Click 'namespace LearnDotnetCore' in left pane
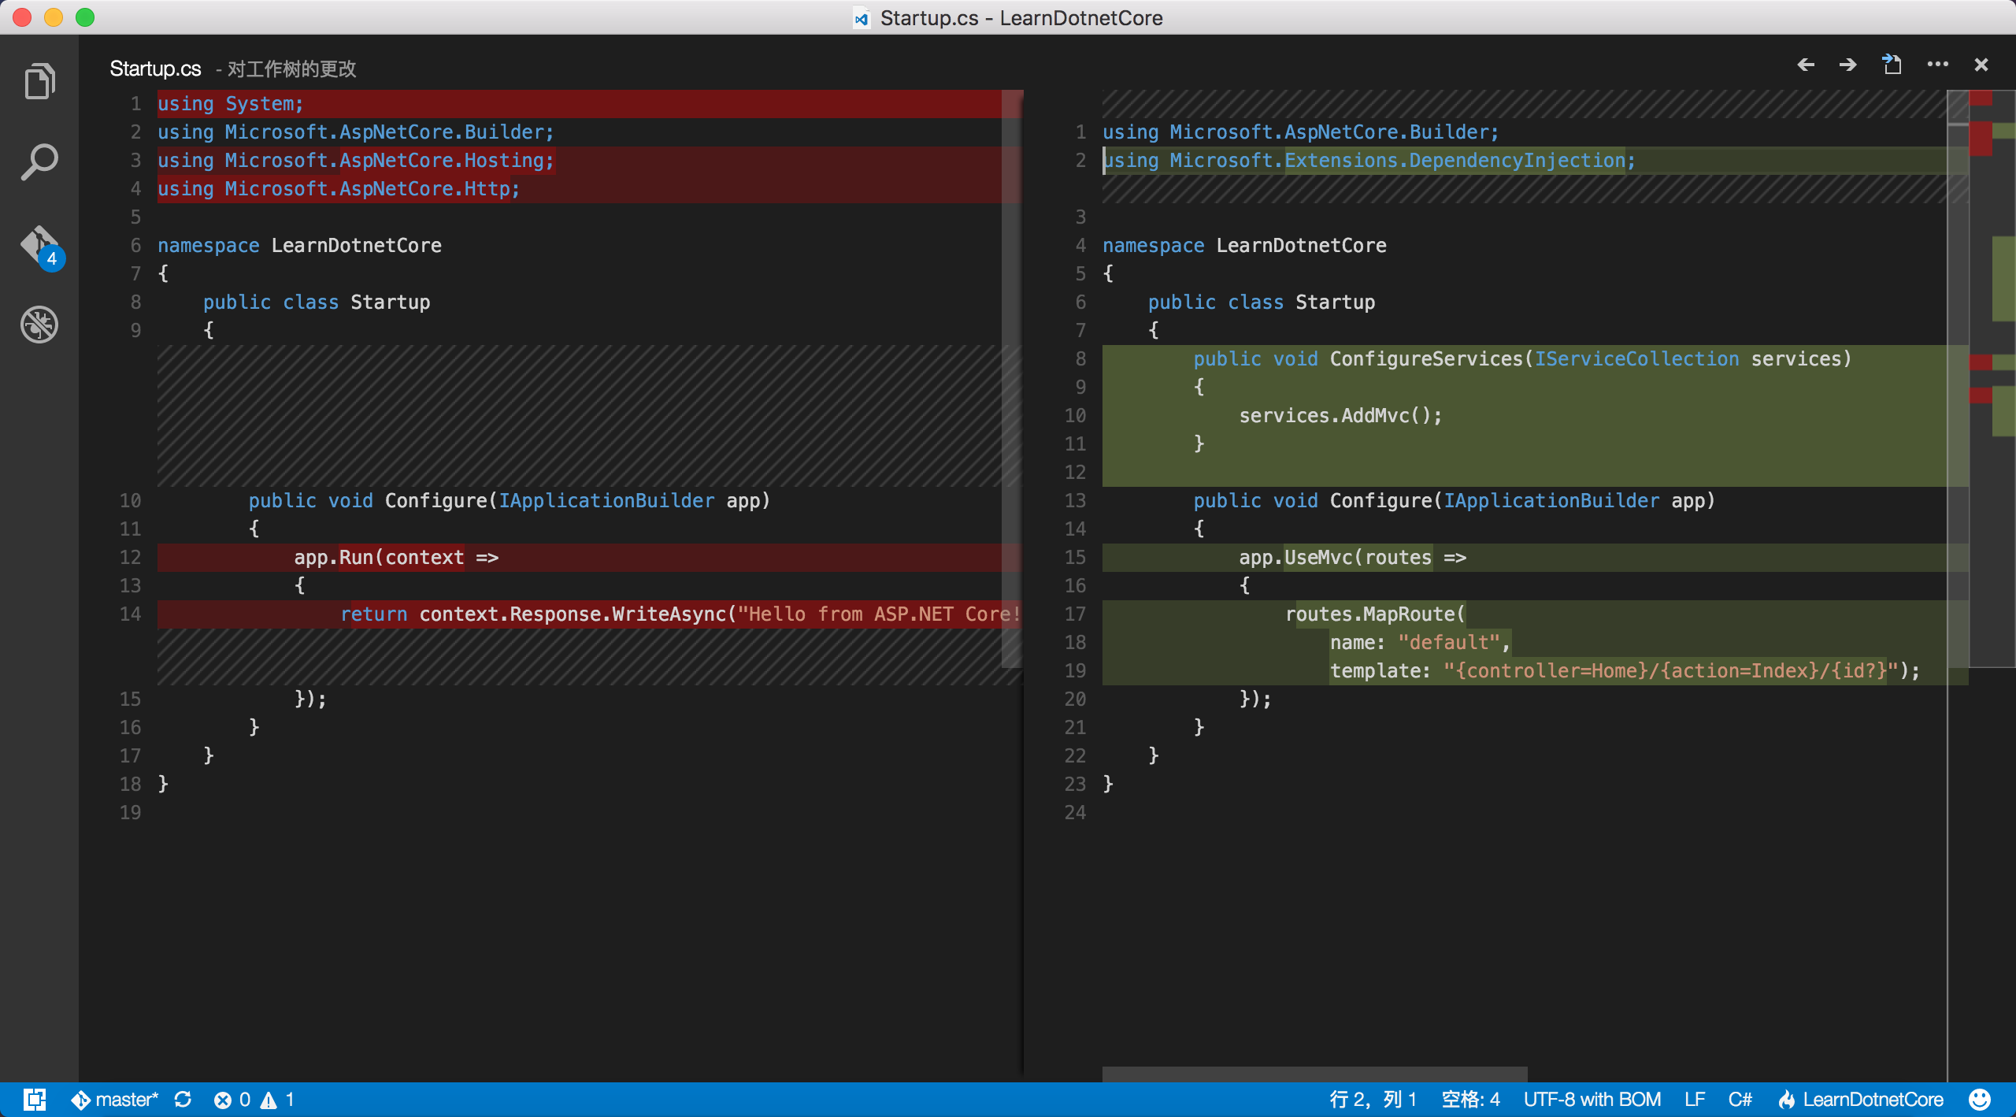This screenshot has width=2016, height=1117. pyautogui.click(x=299, y=246)
